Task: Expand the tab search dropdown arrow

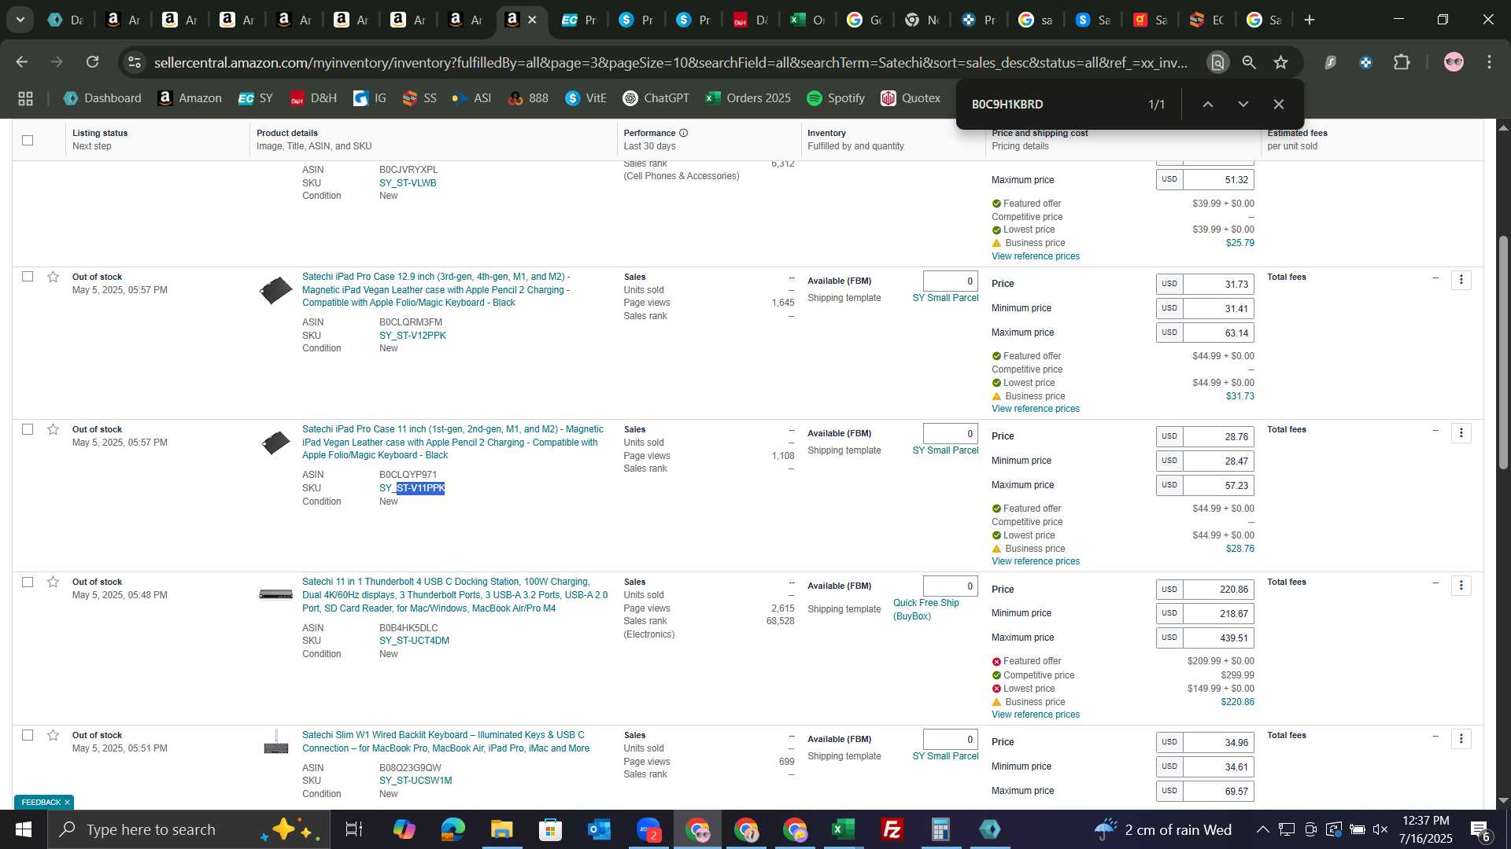Action: coord(20,20)
